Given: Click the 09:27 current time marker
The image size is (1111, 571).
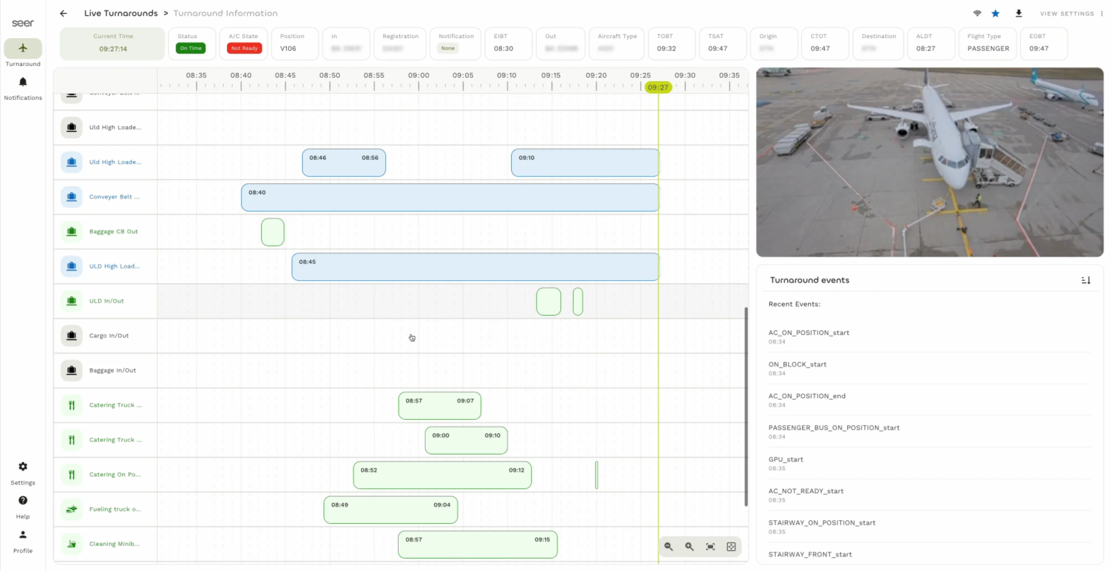Looking at the screenshot, I should click(658, 87).
